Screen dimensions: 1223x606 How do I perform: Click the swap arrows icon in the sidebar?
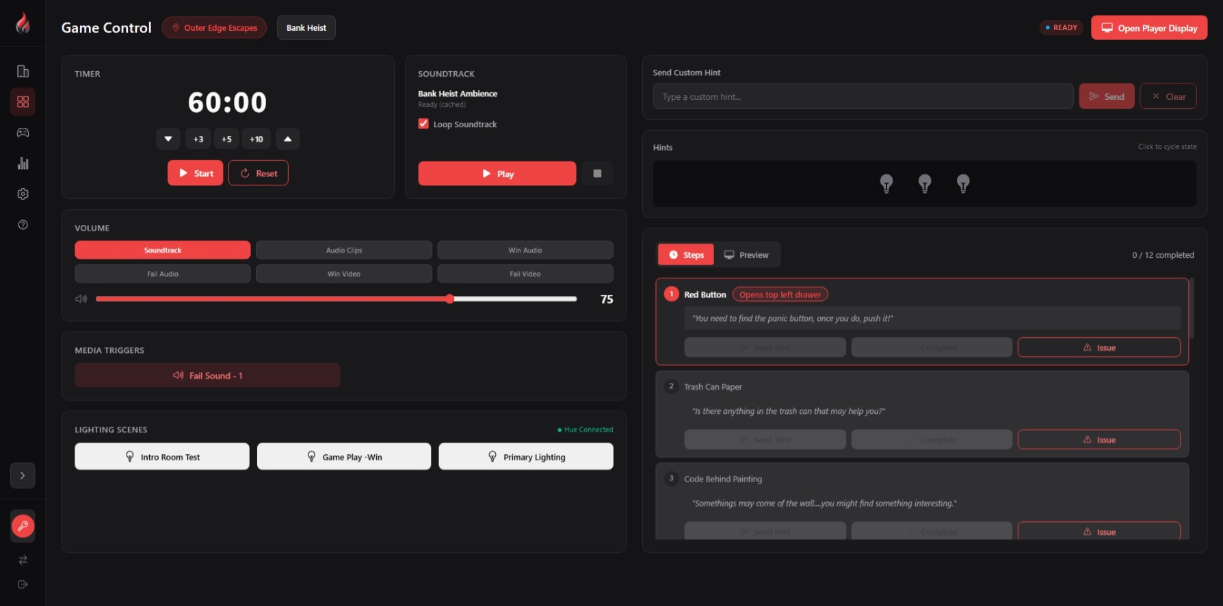pos(23,560)
